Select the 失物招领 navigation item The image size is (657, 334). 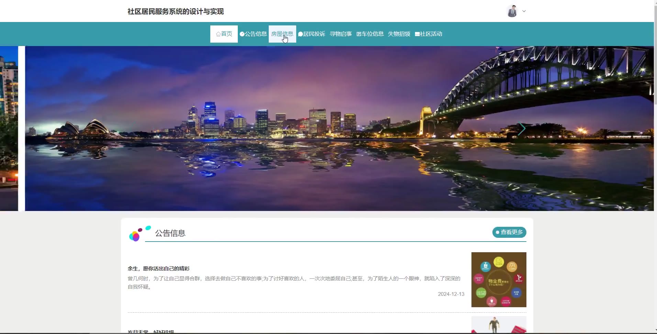[399, 34]
